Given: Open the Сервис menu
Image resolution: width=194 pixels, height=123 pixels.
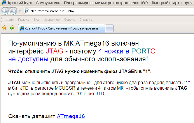Looking at the screenshot, I should coord(69,20).
